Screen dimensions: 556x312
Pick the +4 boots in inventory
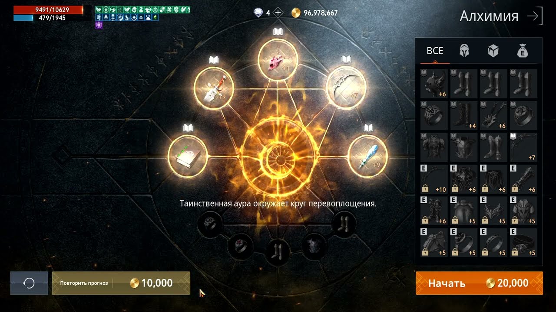[464, 115]
